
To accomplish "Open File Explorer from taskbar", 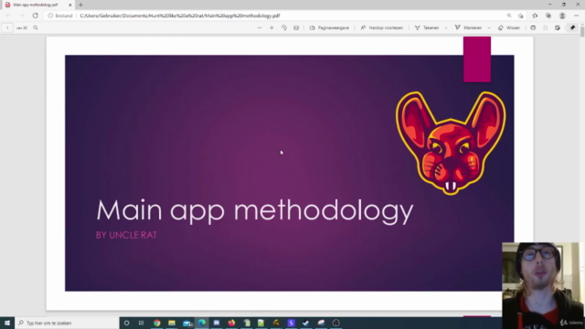I will (172, 323).
